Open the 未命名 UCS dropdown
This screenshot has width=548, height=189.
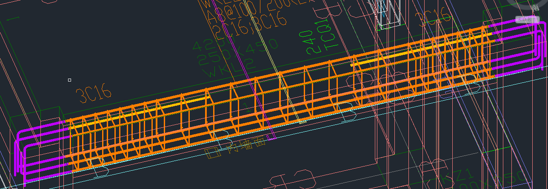(x=527, y=19)
